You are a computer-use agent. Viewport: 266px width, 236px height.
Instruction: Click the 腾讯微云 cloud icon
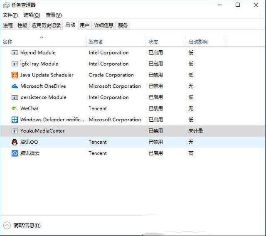coord(15,153)
